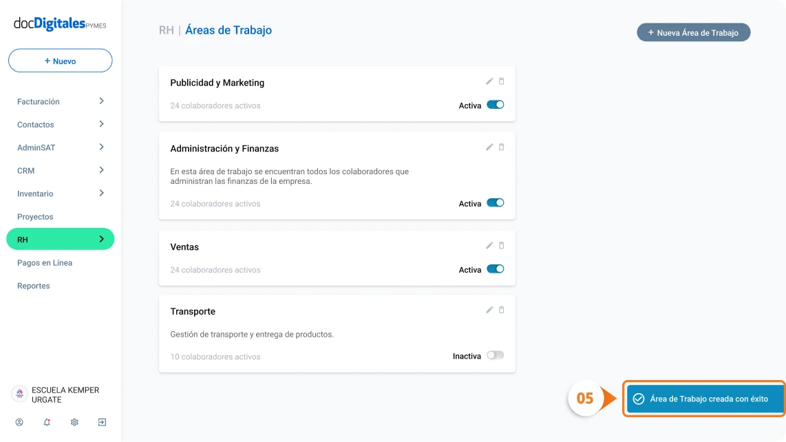The width and height of the screenshot is (786, 442).
Task: Turn off the Ventas Activa switch
Action: [496, 269]
